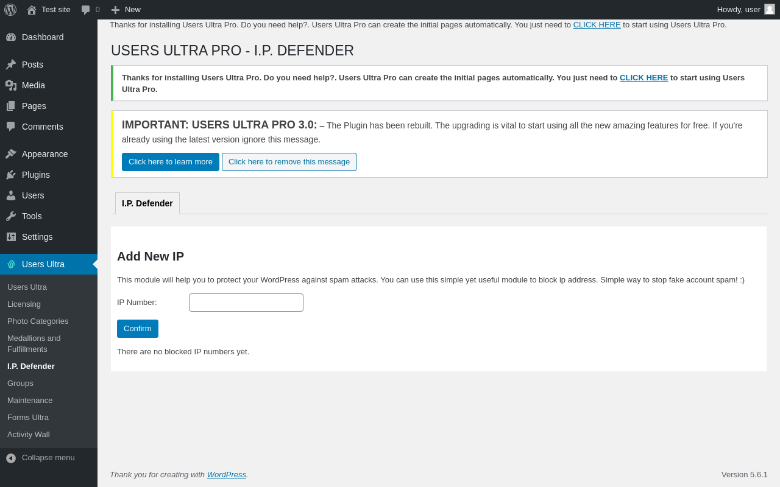Click the Pages document icon
This screenshot has width=780, height=487.
pyautogui.click(x=11, y=106)
